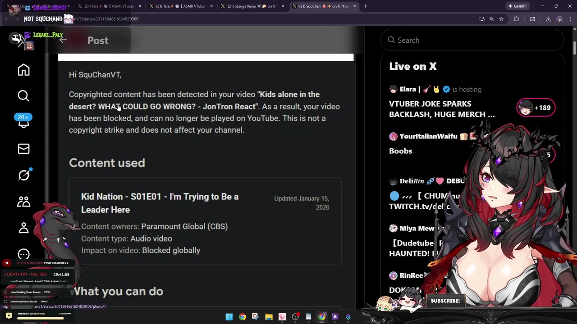577x324 pixels.
Task: Click the page vertical scrollbar
Action: click(574, 47)
